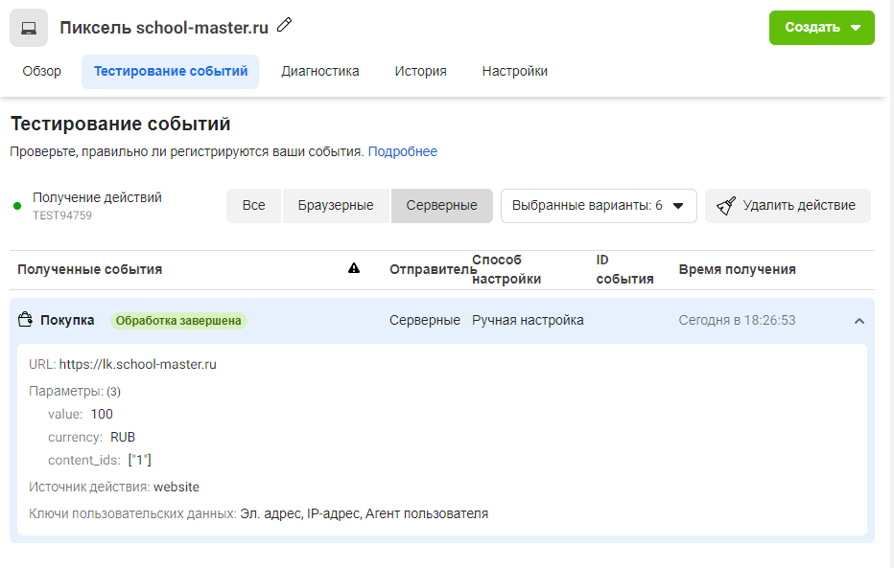Click green status dot near Получение действий
894x568 pixels.
(17, 206)
